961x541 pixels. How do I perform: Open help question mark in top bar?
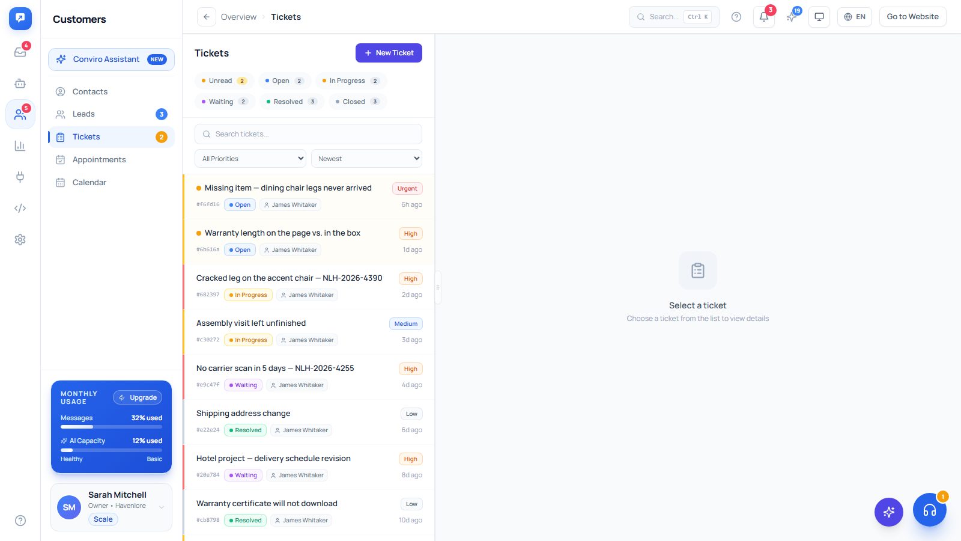pyautogui.click(x=736, y=17)
